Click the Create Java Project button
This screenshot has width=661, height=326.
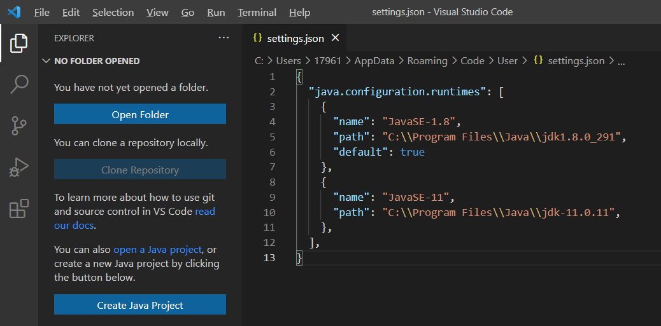[140, 305]
